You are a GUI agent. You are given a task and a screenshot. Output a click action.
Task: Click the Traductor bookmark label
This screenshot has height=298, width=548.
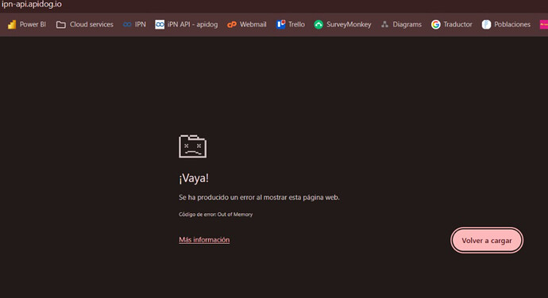[457, 25]
